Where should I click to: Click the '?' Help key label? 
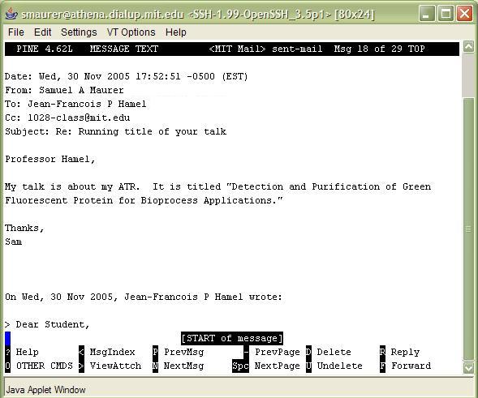7,352
